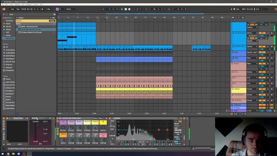
Task: Open the File menu
Action: tap(3, 4)
